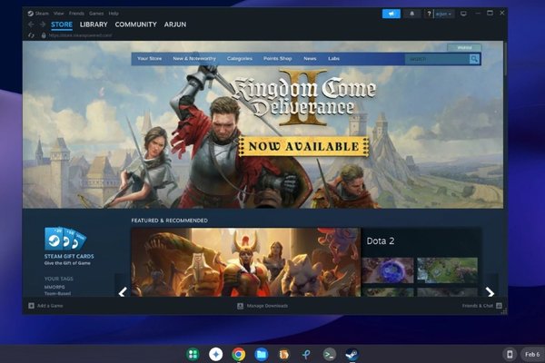Launch Chrome from the shelf

click(x=238, y=354)
